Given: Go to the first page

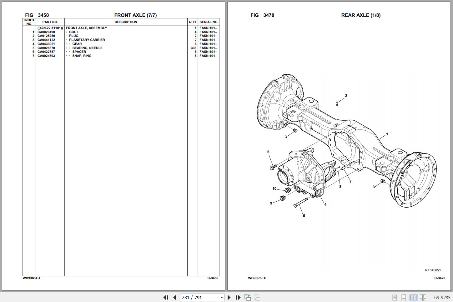Looking at the screenshot, I should [166, 297].
